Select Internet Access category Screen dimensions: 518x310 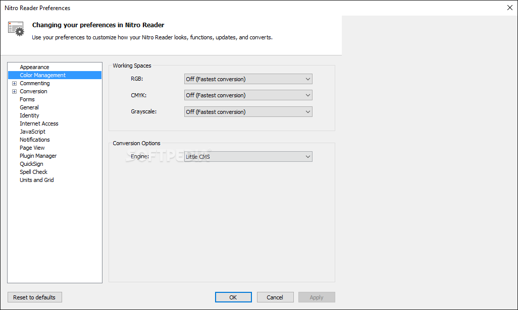tap(39, 123)
